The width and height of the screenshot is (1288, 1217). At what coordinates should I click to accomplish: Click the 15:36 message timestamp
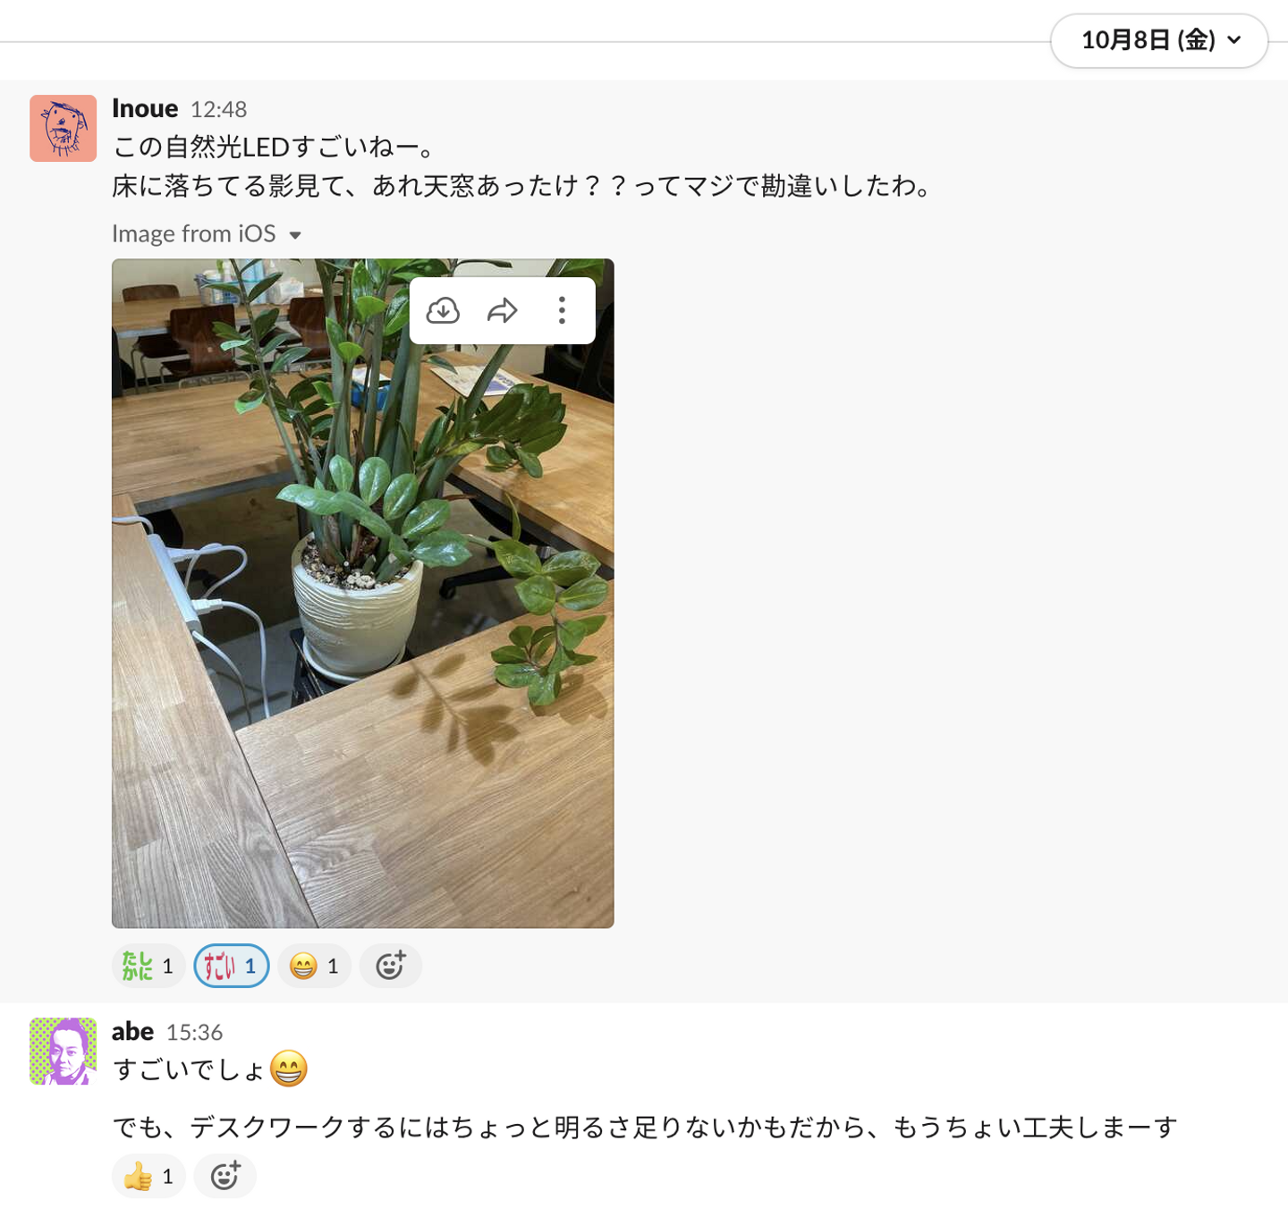pyautogui.click(x=194, y=1032)
